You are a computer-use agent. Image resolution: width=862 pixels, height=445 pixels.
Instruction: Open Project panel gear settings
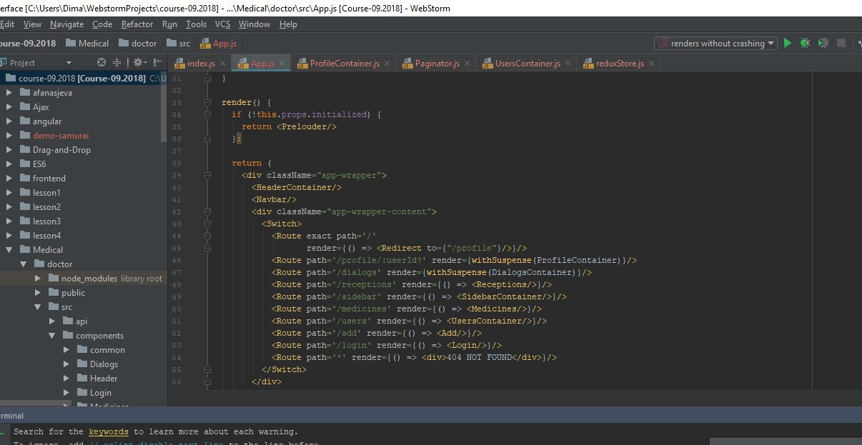(x=138, y=63)
